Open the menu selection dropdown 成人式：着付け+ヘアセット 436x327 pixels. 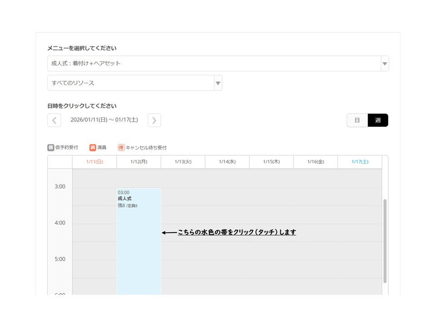pos(218,64)
